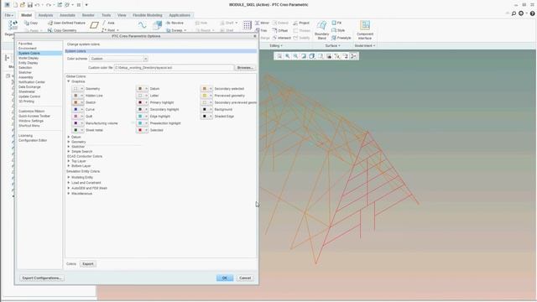Click the Fill surface tool
537x302 pixels.
(336, 23)
